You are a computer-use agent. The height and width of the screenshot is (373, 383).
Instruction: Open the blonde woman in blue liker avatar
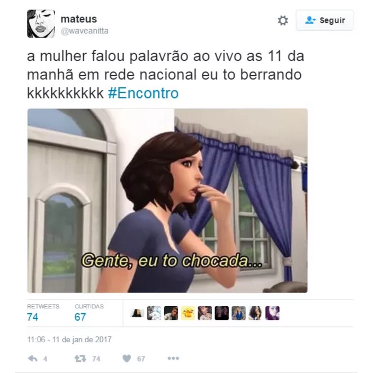238,313
